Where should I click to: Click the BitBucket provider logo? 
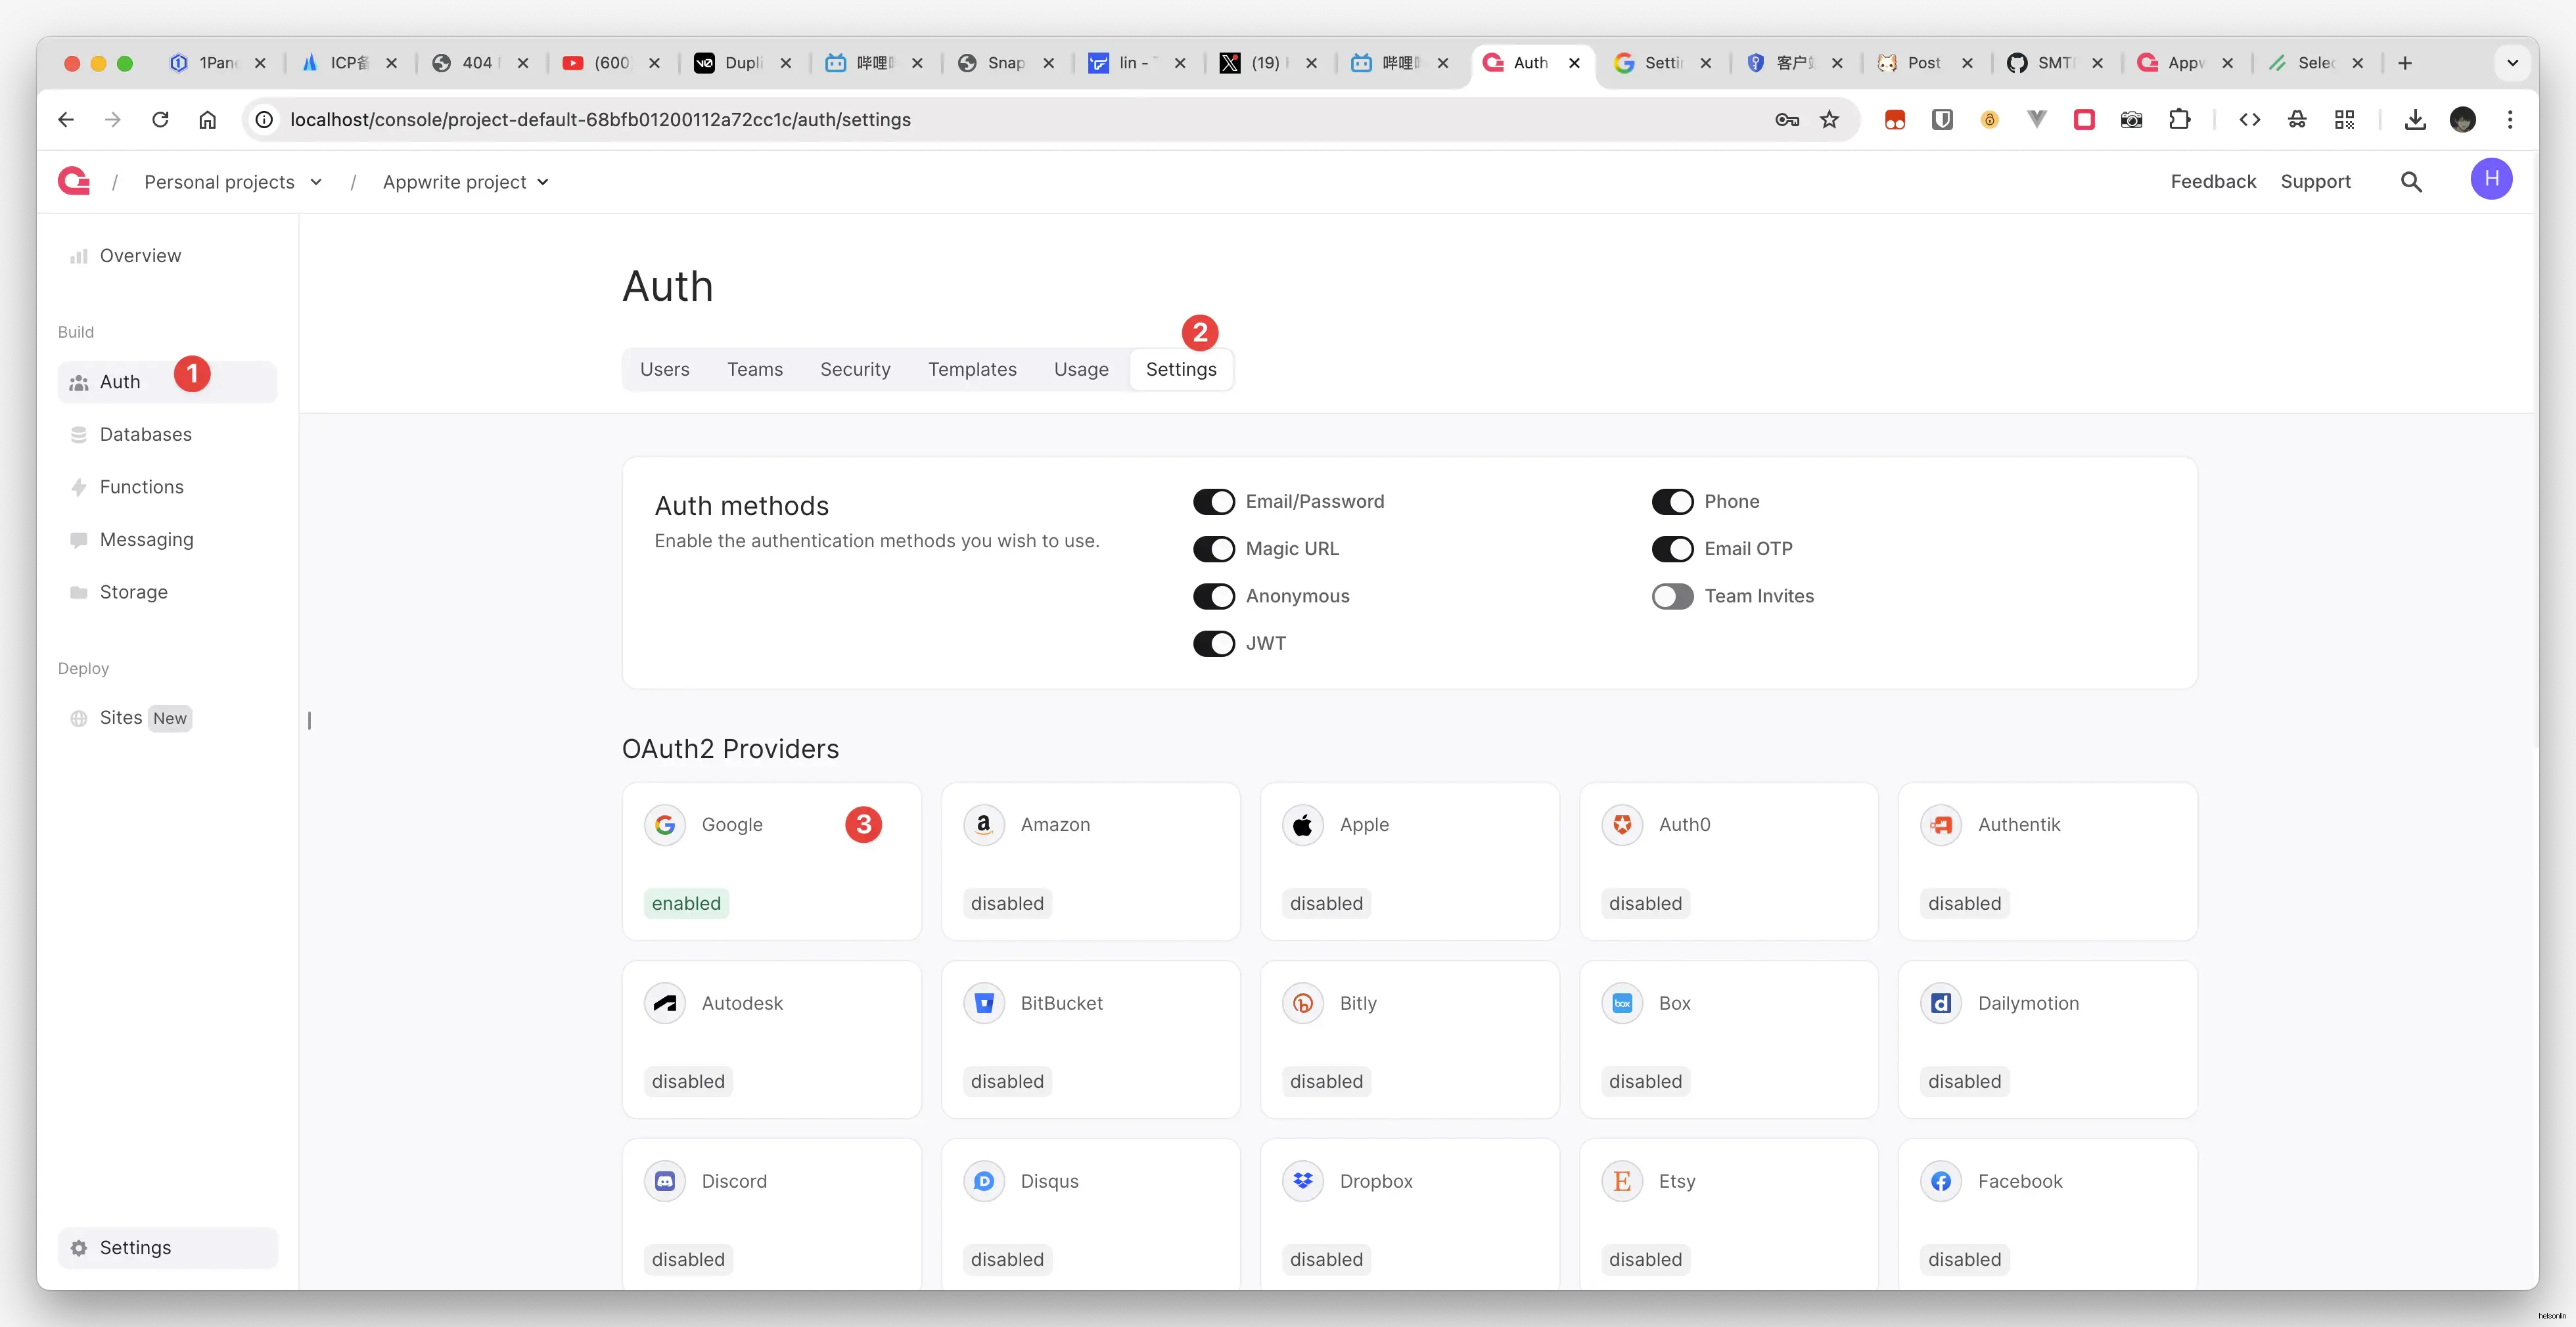click(x=984, y=1003)
